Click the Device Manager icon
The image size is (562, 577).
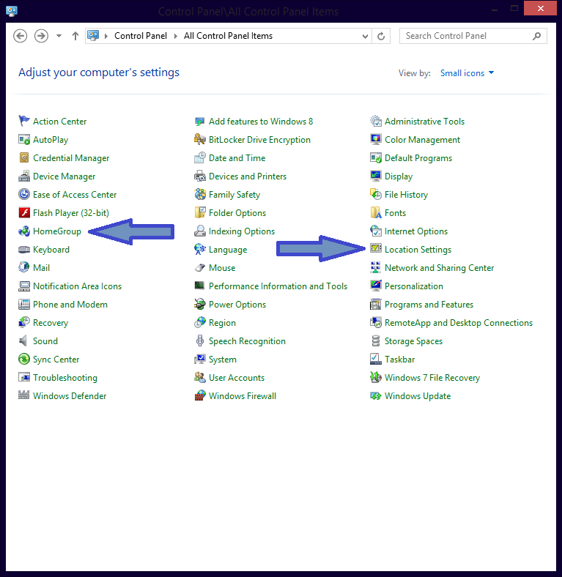click(x=24, y=176)
